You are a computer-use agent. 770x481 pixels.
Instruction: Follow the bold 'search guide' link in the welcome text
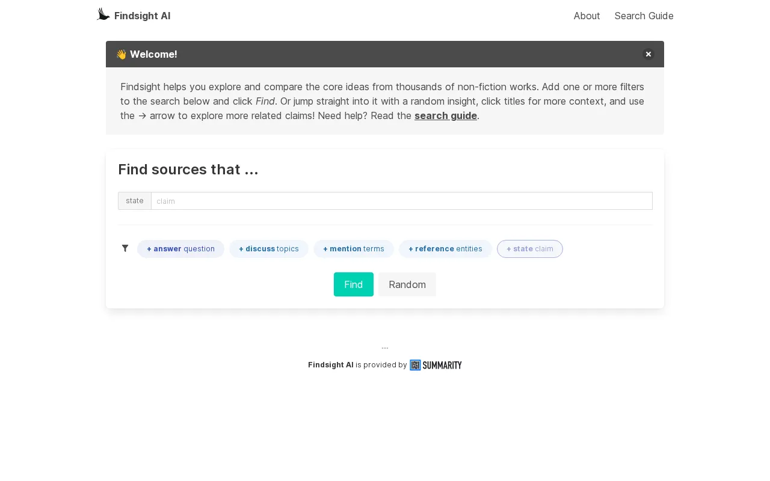[446, 115]
